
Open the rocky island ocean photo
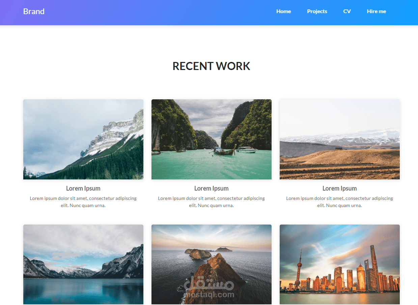212,265
